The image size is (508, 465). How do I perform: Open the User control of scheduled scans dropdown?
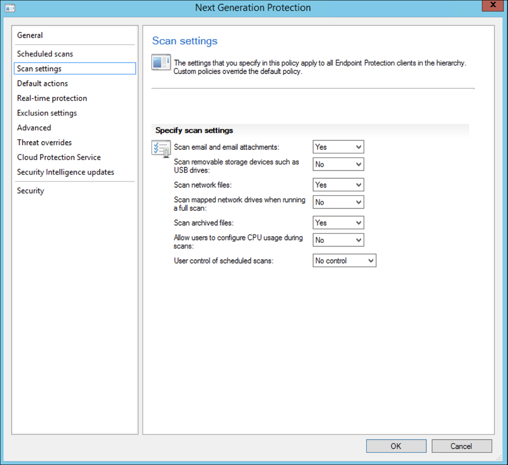tap(344, 261)
